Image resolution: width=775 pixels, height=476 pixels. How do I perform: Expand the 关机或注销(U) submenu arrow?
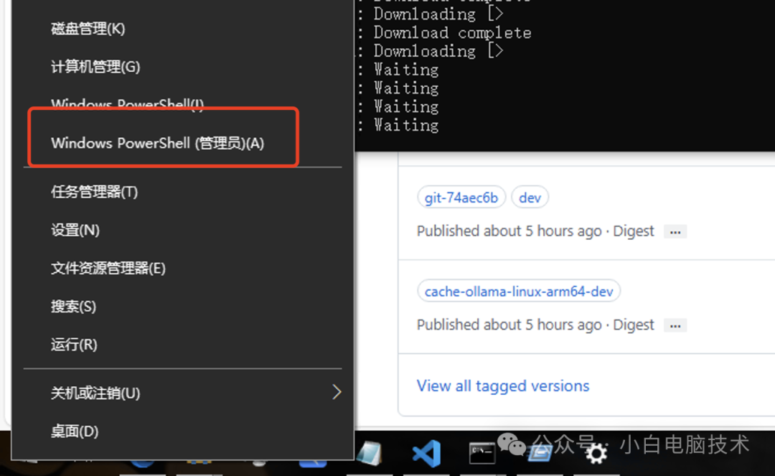[x=337, y=392]
